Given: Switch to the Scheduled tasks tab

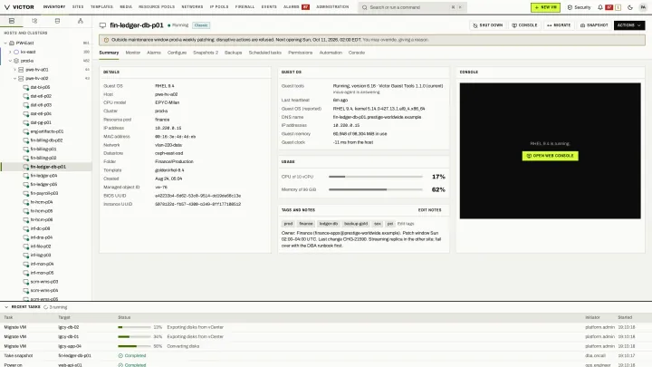Looking at the screenshot, I should [264, 53].
